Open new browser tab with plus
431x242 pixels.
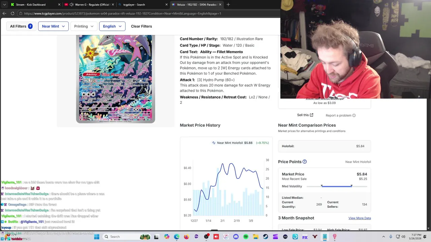(x=228, y=4)
